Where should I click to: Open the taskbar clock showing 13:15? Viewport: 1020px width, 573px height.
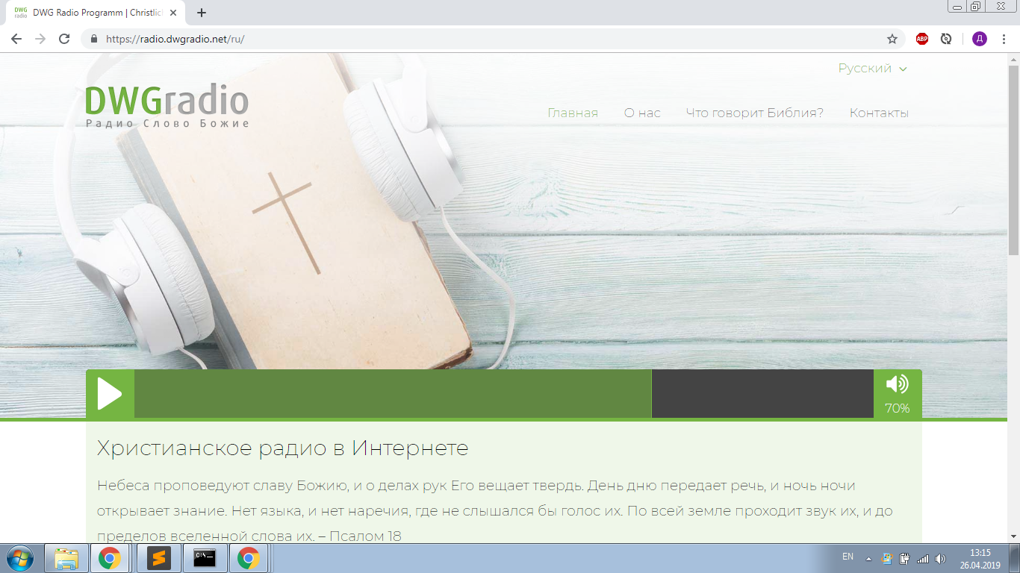coord(980,559)
